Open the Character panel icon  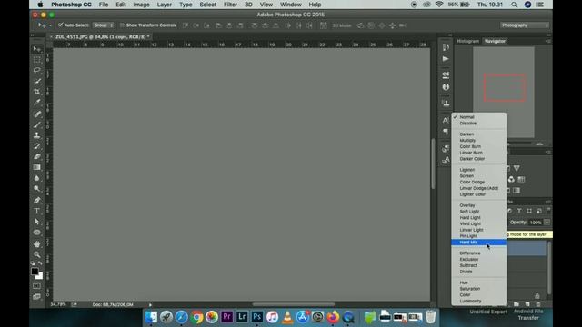click(x=446, y=120)
